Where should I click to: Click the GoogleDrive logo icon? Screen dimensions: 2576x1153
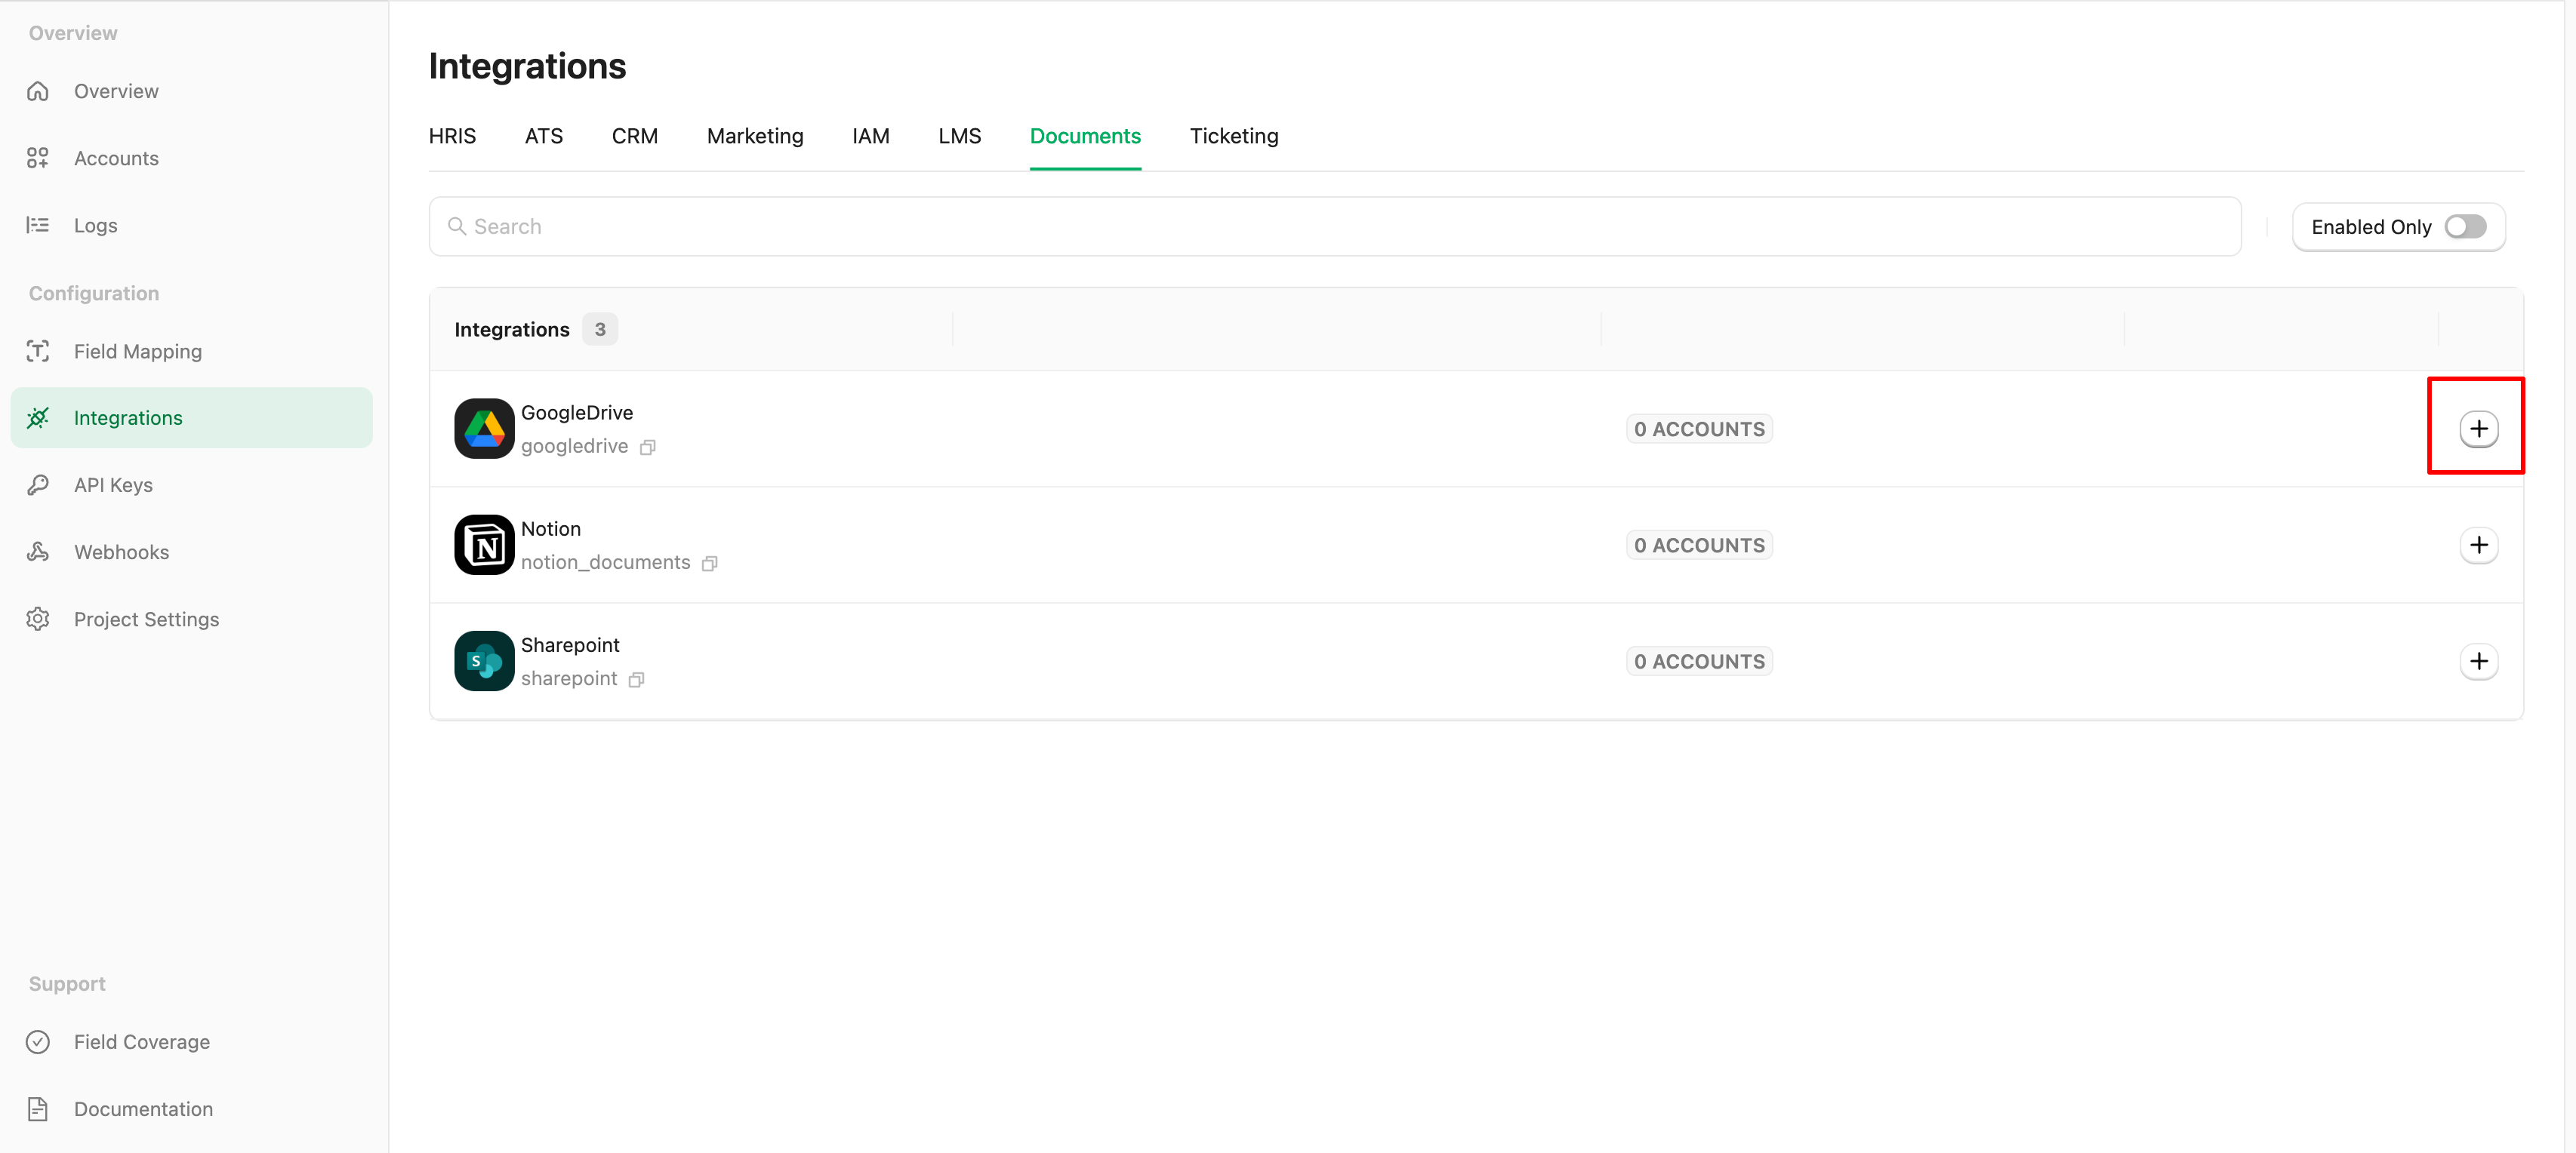tap(484, 429)
